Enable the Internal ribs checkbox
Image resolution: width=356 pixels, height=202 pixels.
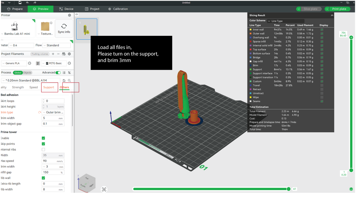pyautogui.click(x=43, y=149)
